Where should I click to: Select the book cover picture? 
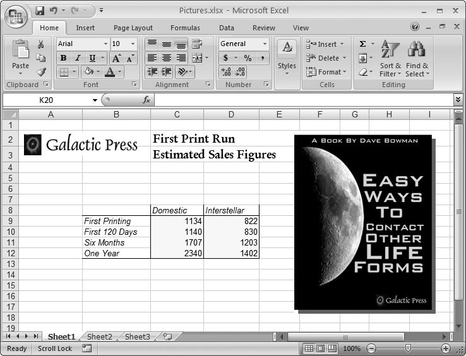click(363, 222)
